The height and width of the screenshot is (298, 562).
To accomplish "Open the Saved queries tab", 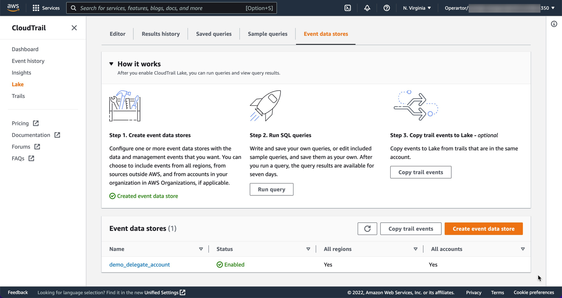I will pyautogui.click(x=214, y=34).
